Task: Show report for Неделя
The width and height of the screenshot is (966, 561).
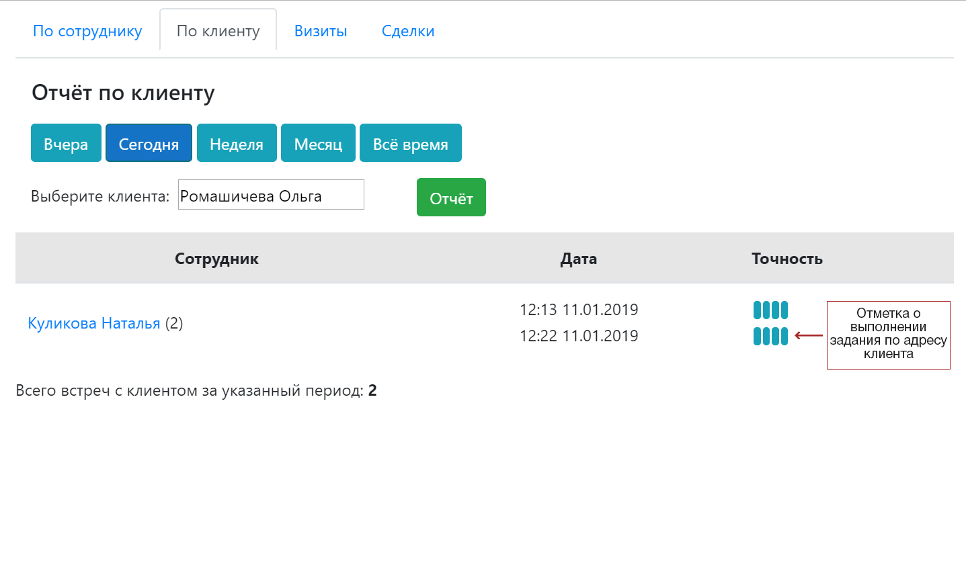Action: click(x=237, y=143)
